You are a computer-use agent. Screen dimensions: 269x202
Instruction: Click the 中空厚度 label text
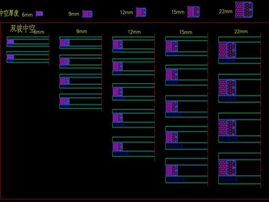coord(10,13)
